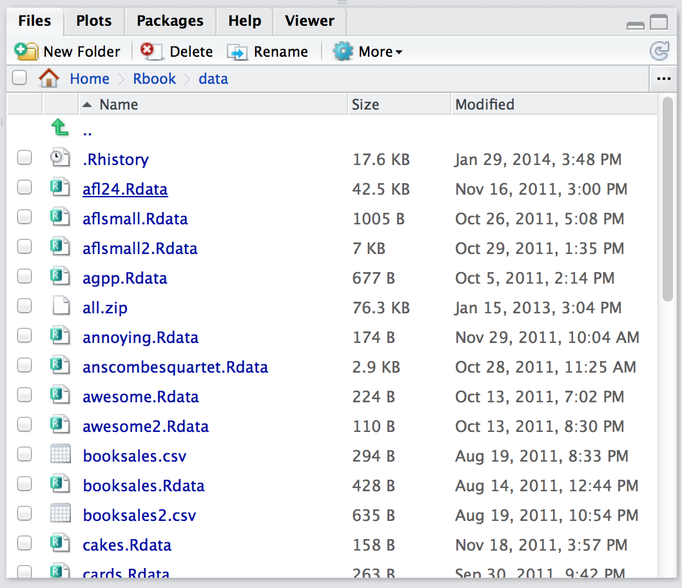
Task: Click the R data icon beside afl24.Rdata
Action: (60, 187)
